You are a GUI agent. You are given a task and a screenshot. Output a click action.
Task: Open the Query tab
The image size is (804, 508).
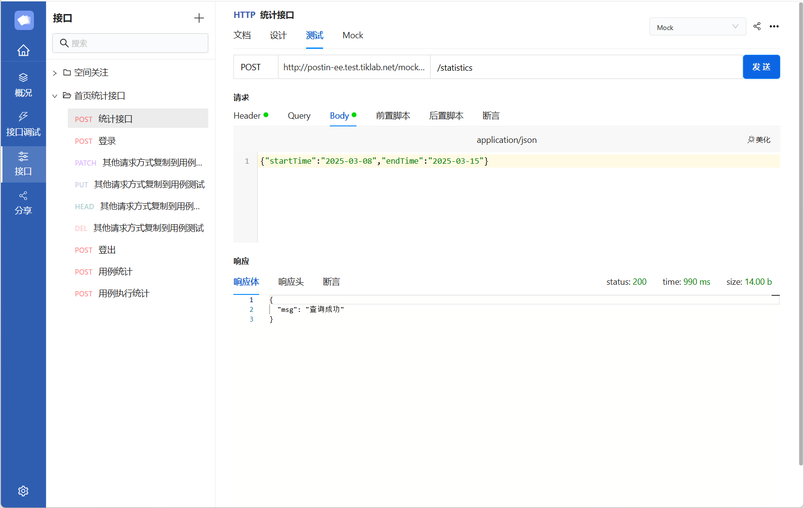299,116
